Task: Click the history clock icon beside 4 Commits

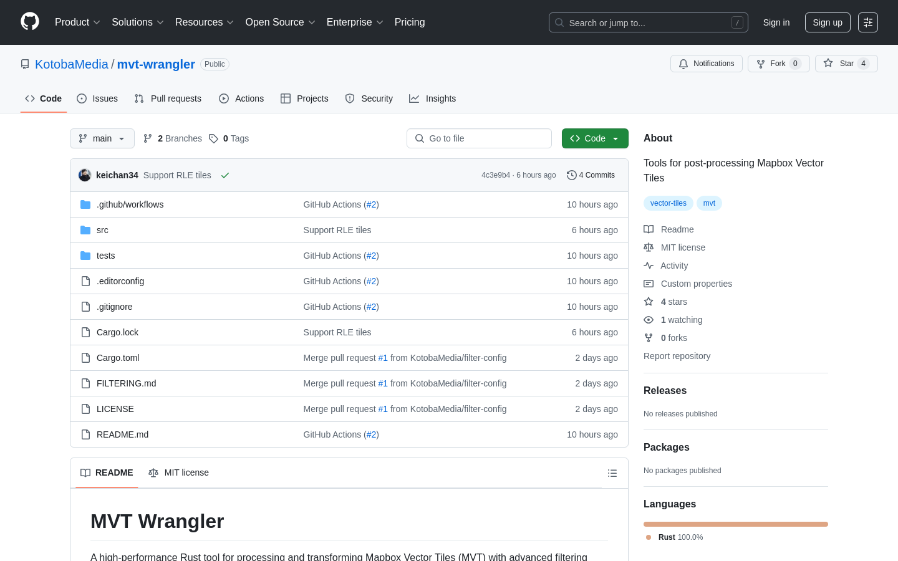Action: click(x=571, y=175)
